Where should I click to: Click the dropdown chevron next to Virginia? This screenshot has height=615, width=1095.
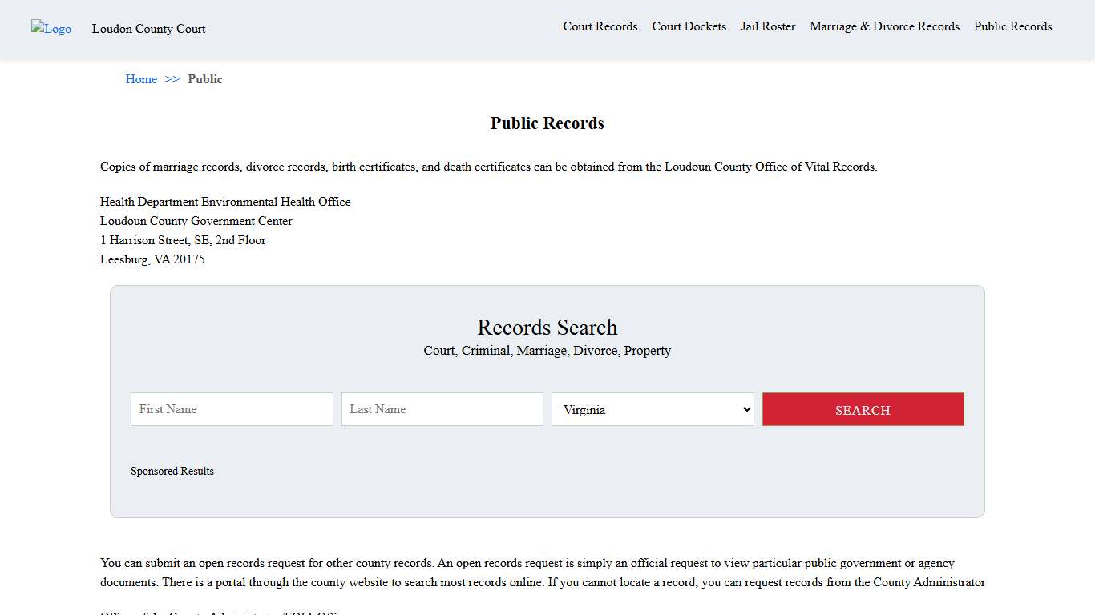point(745,409)
